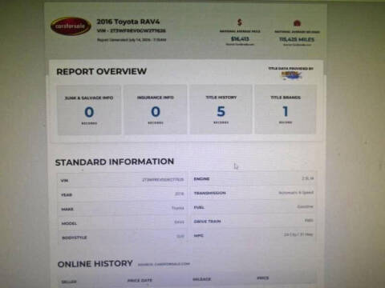Open the Title Brands record card
This screenshot has width=385, height=288.
click(x=286, y=109)
